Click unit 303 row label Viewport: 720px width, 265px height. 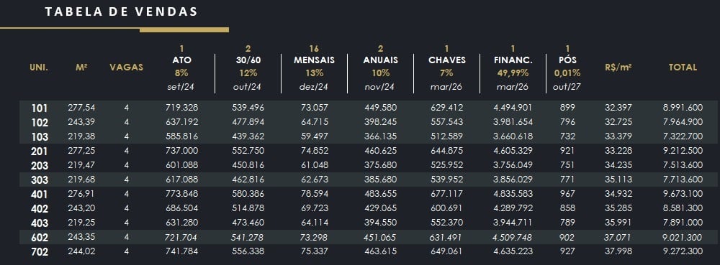click(40, 180)
